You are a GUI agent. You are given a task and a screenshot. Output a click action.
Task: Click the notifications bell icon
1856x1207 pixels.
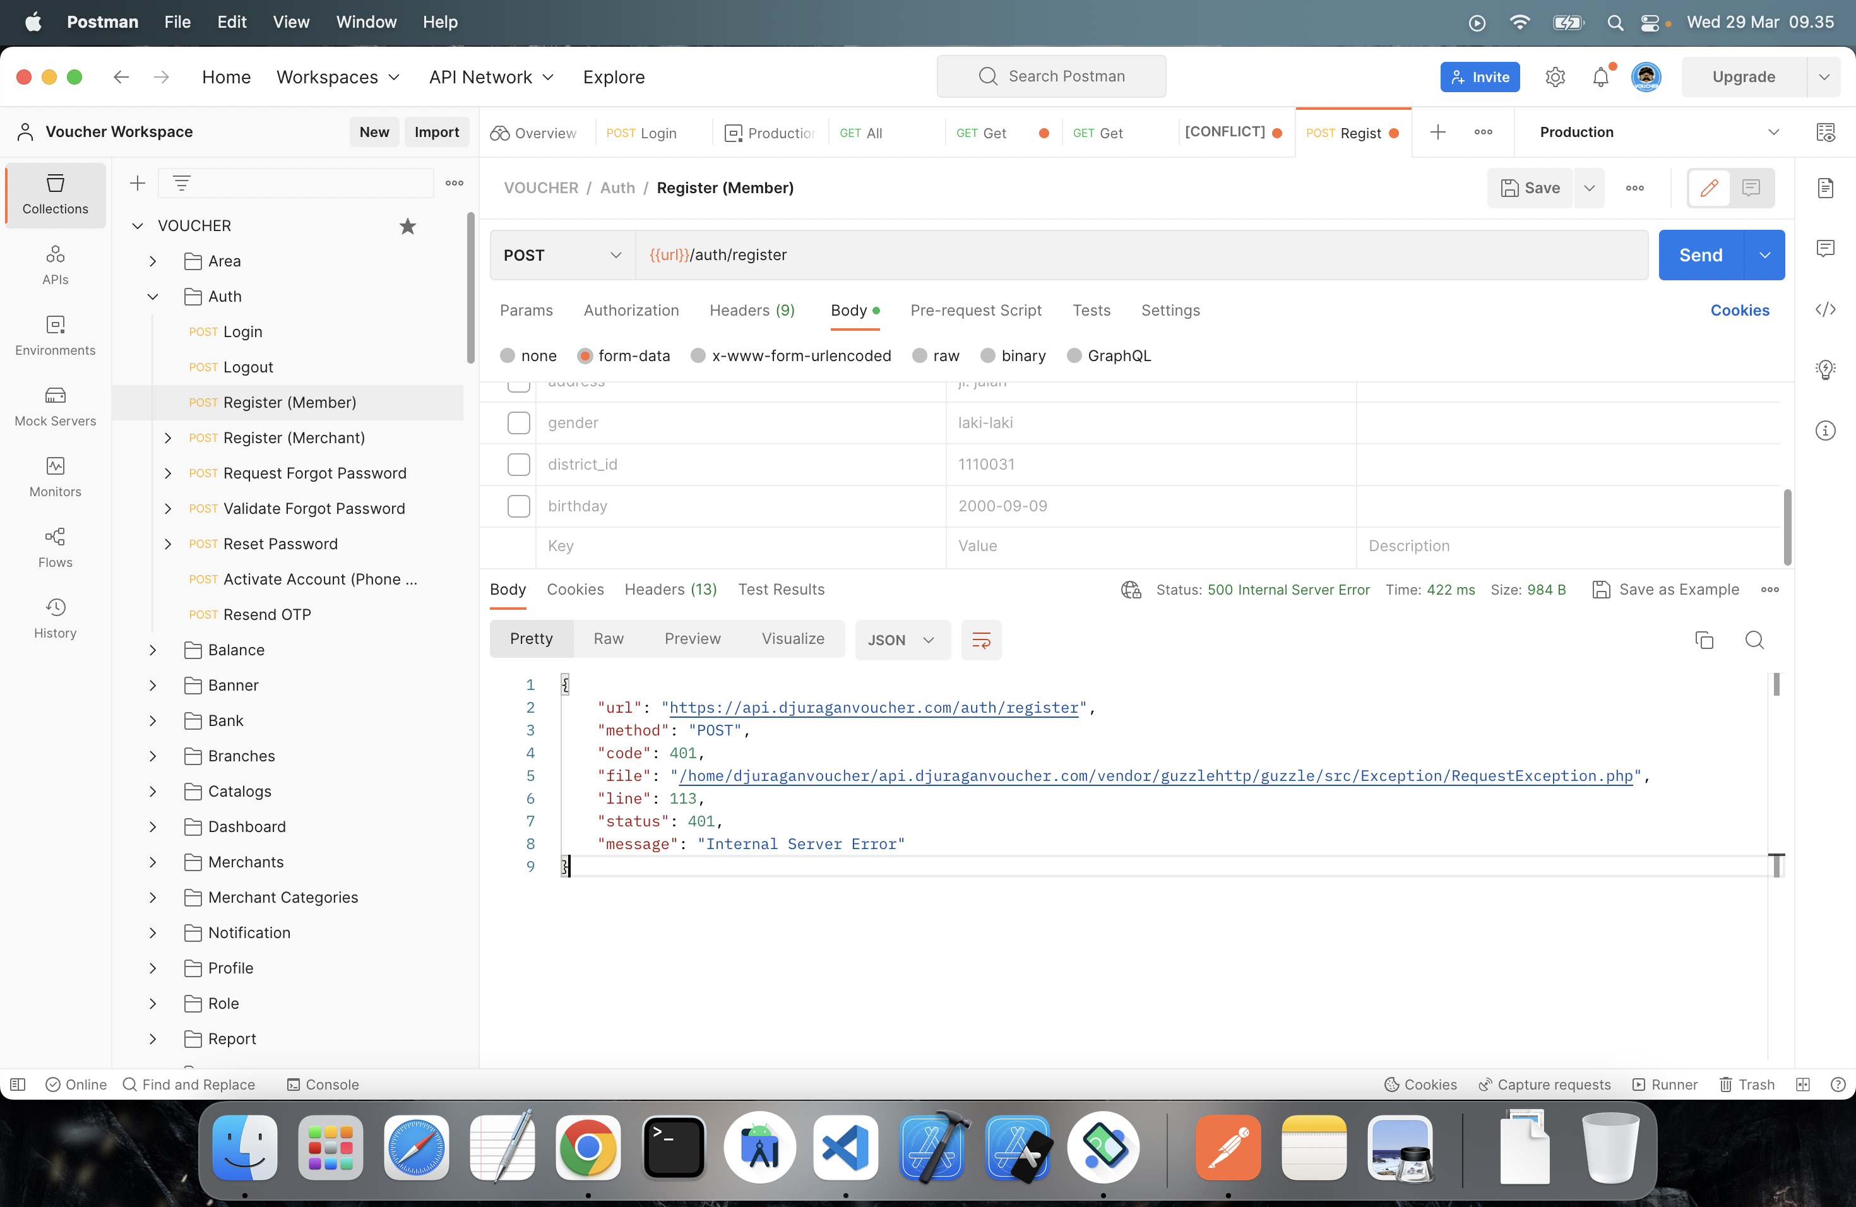1601,77
